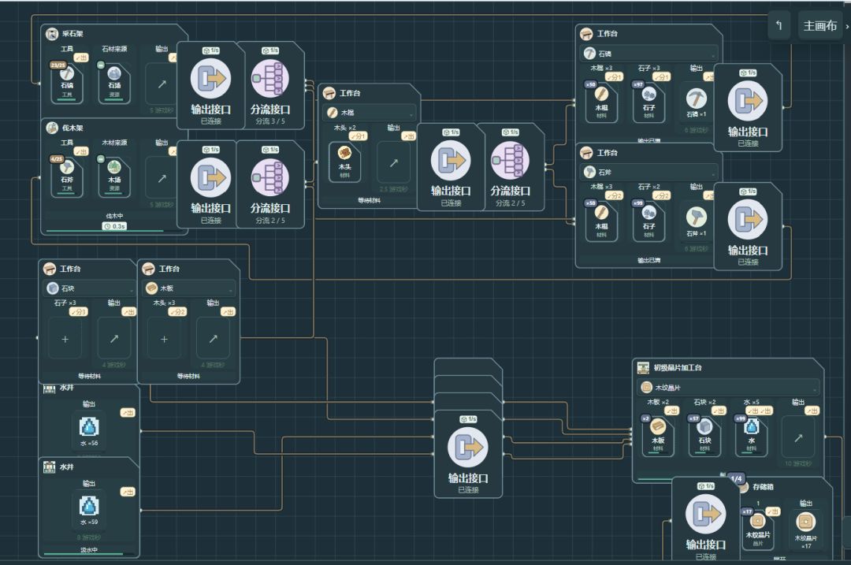Toggle the 出 tag above 采石架's 石镐 tool

tap(81, 58)
